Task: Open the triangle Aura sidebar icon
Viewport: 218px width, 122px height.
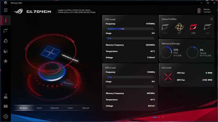Action: tap(6, 41)
